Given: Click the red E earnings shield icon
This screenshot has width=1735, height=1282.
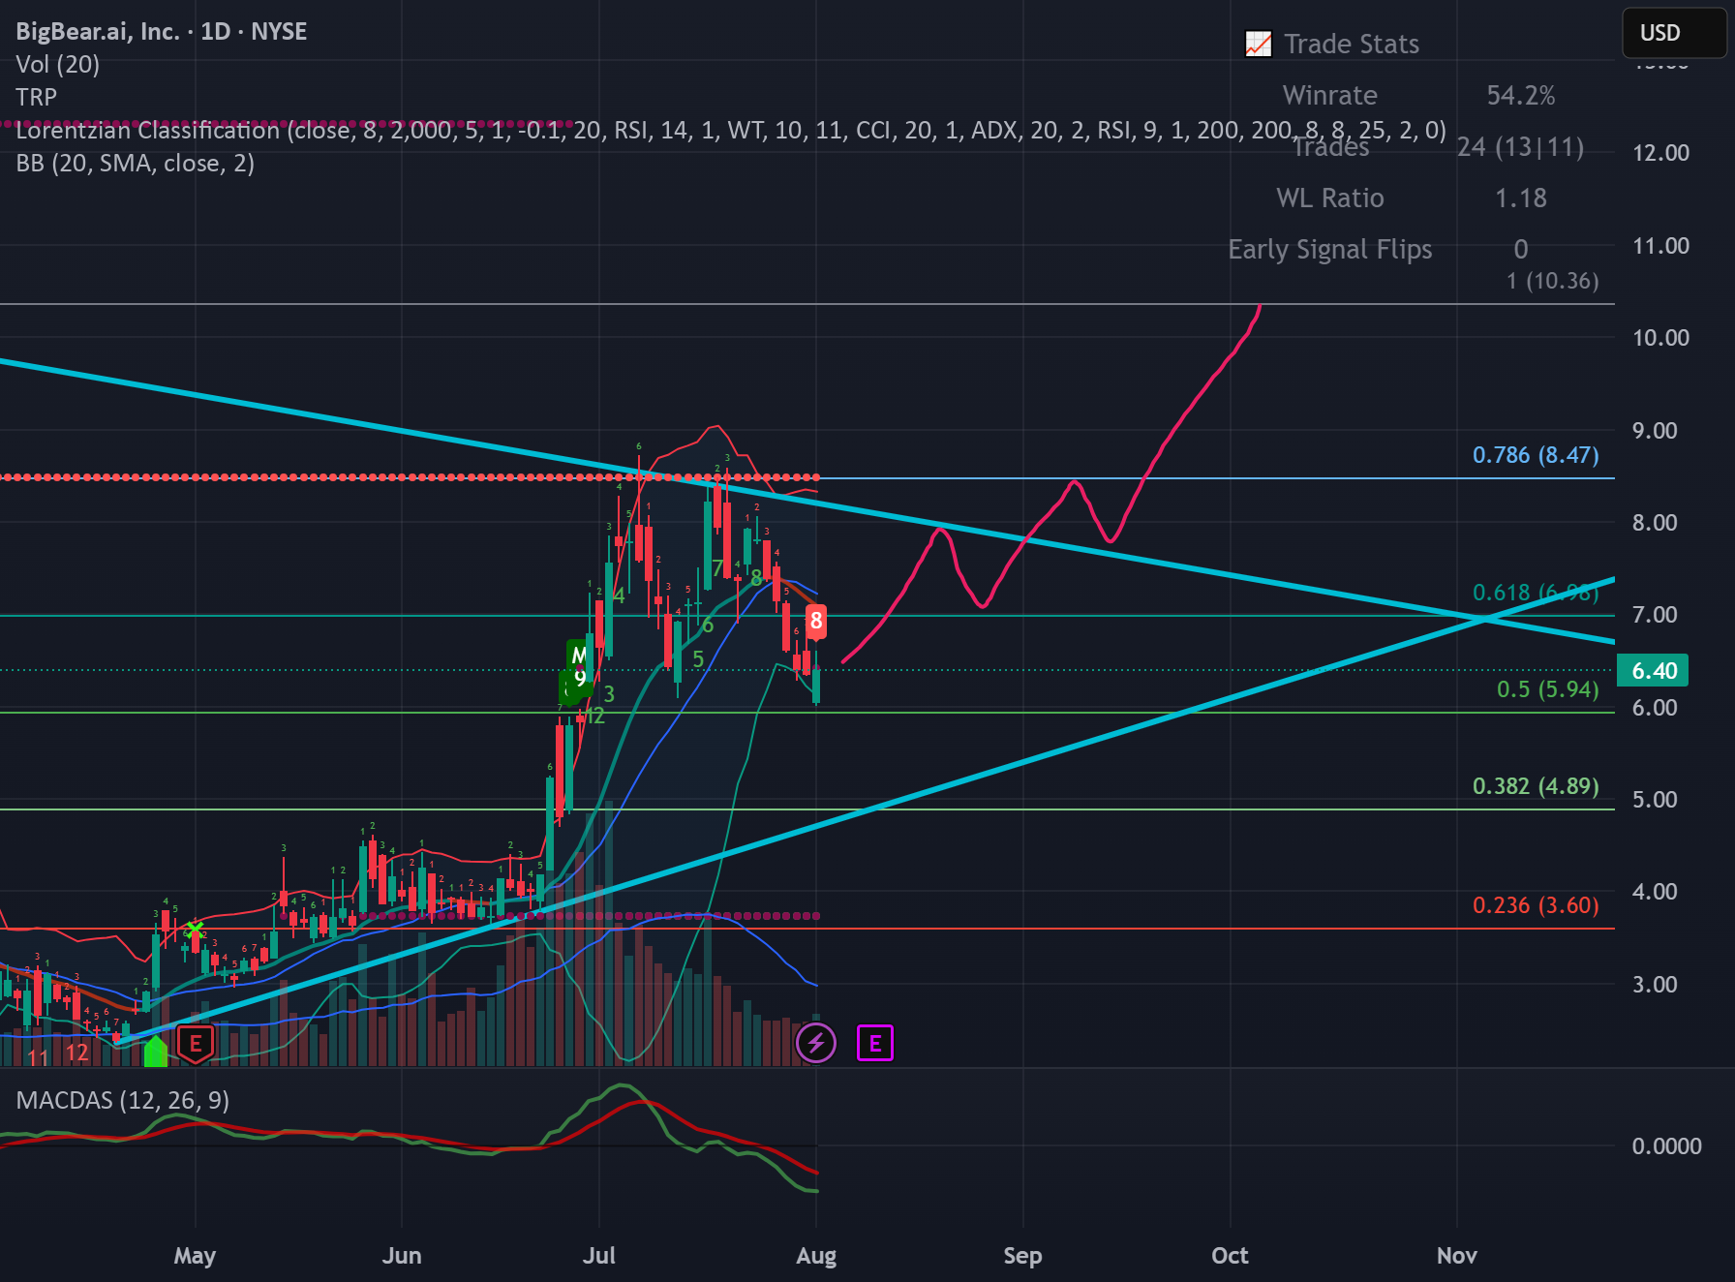Looking at the screenshot, I should click(x=196, y=1044).
